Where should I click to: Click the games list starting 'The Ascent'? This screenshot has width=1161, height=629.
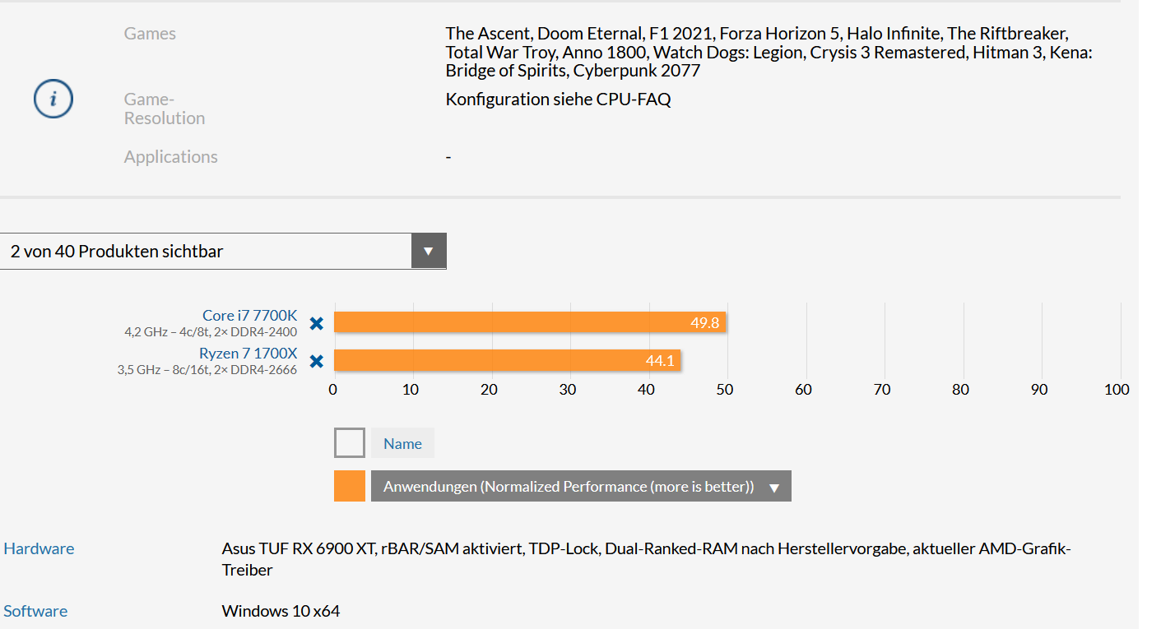tap(769, 52)
